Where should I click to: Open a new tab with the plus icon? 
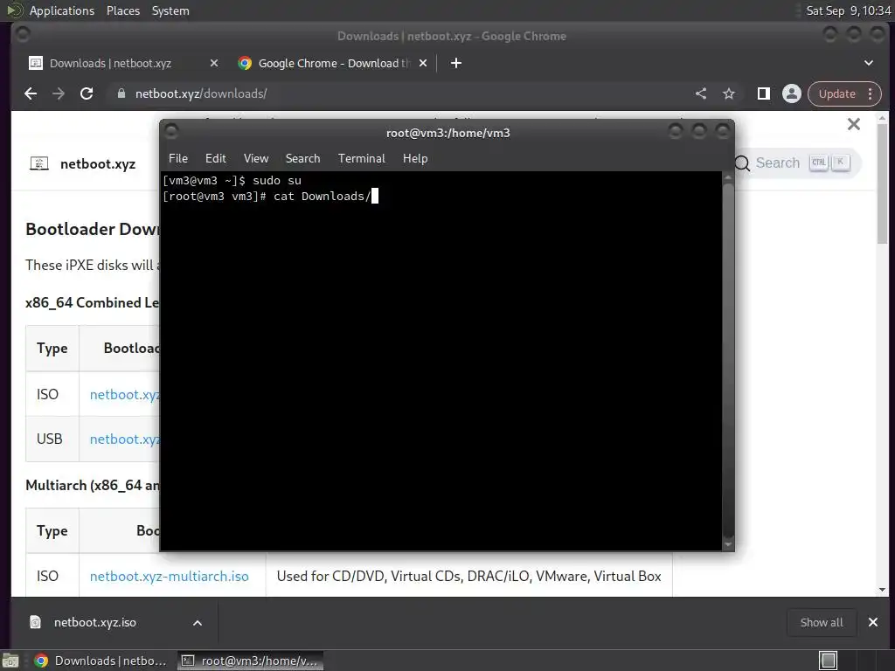tap(455, 63)
